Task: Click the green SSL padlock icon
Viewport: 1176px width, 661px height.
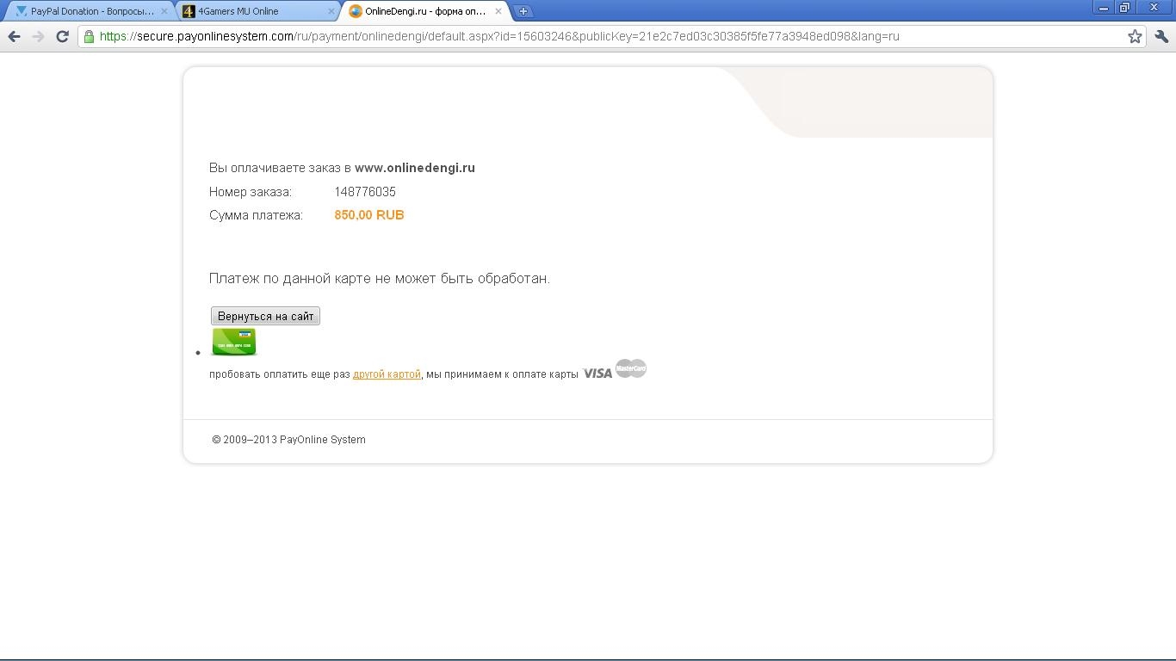Action: click(89, 36)
